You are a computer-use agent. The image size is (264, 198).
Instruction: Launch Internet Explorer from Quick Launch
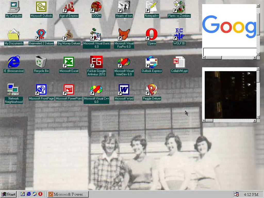click(x=29, y=194)
